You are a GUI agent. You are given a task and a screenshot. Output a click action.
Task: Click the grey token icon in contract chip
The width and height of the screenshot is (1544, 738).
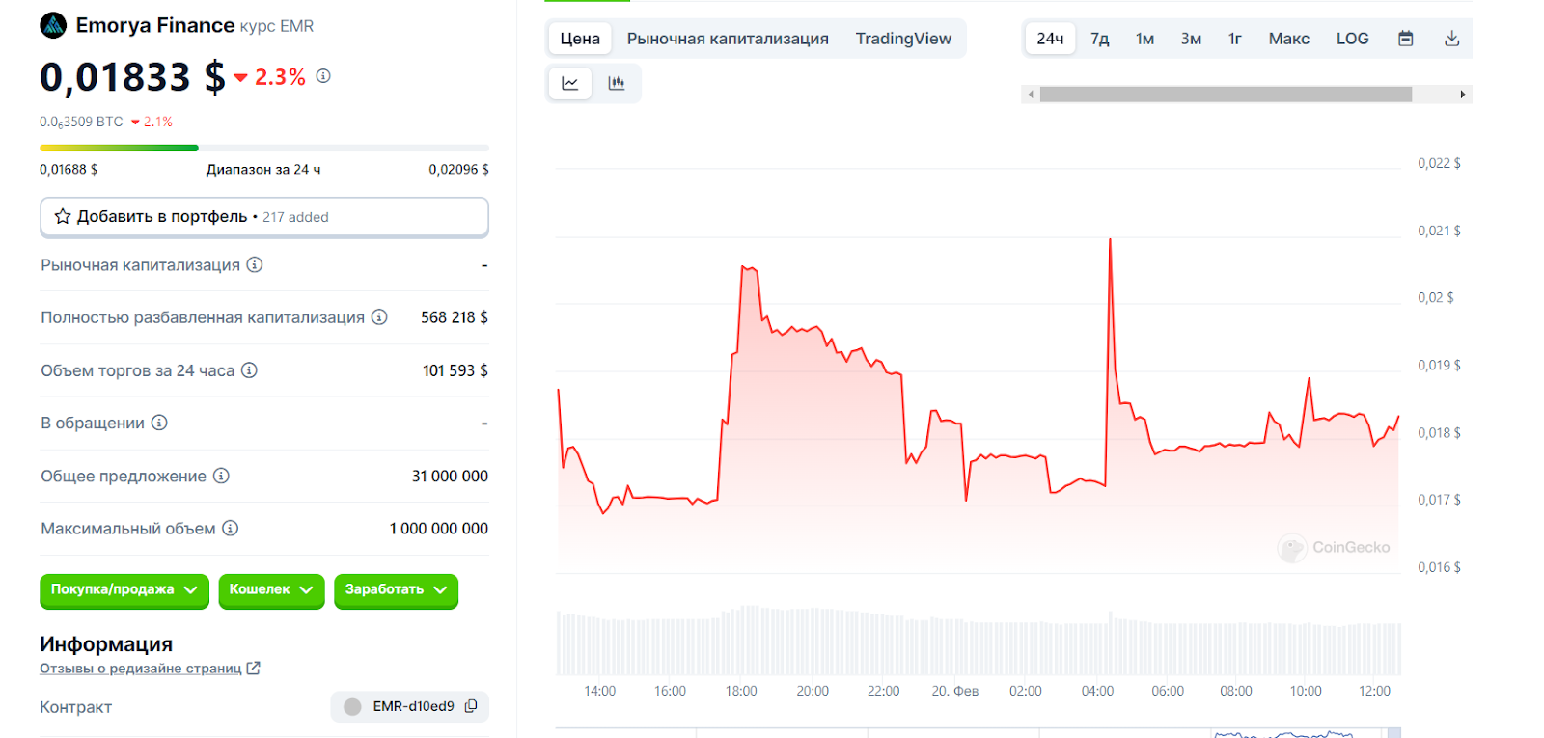click(x=353, y=706)
